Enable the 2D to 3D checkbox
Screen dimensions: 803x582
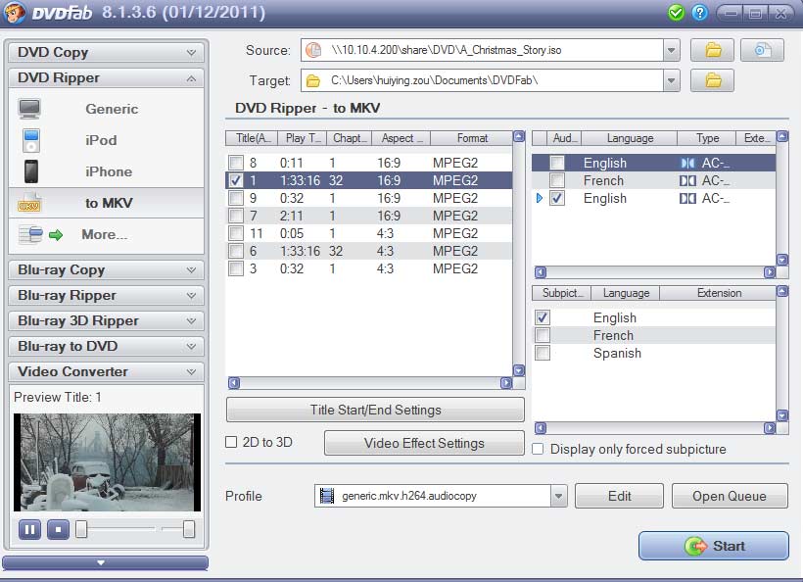coord(232,443)
